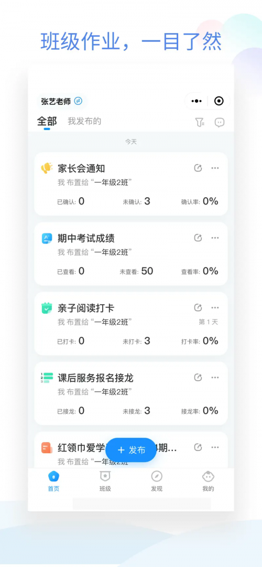Select the 全部 tab
262x567 pixels.
click(x=47, y=122)
